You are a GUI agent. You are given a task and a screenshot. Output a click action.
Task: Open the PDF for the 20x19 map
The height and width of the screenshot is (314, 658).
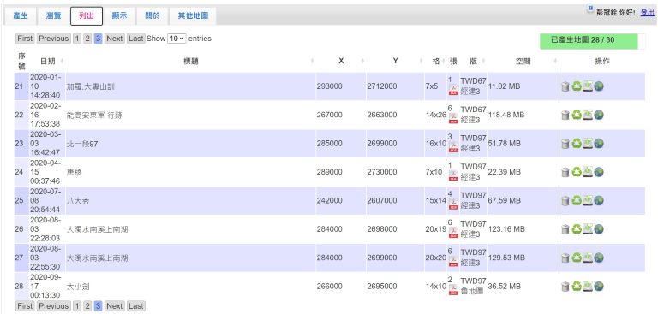coord(453,232)
